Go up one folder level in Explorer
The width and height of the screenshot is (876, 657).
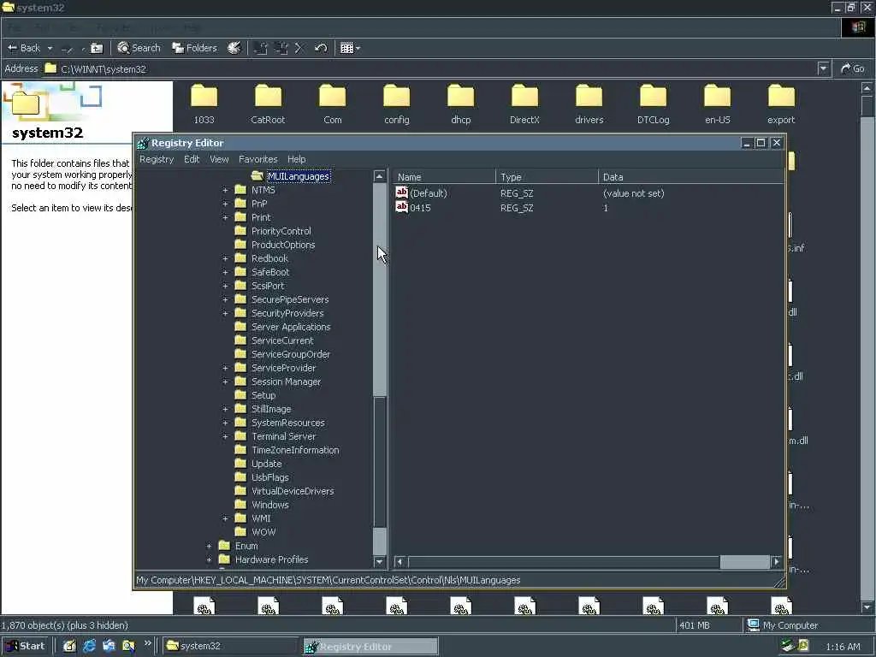97,48
